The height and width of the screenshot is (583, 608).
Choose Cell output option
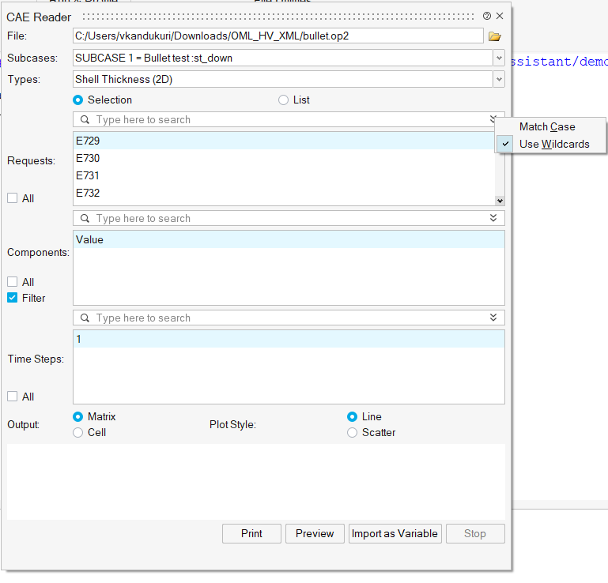[77, 433]
